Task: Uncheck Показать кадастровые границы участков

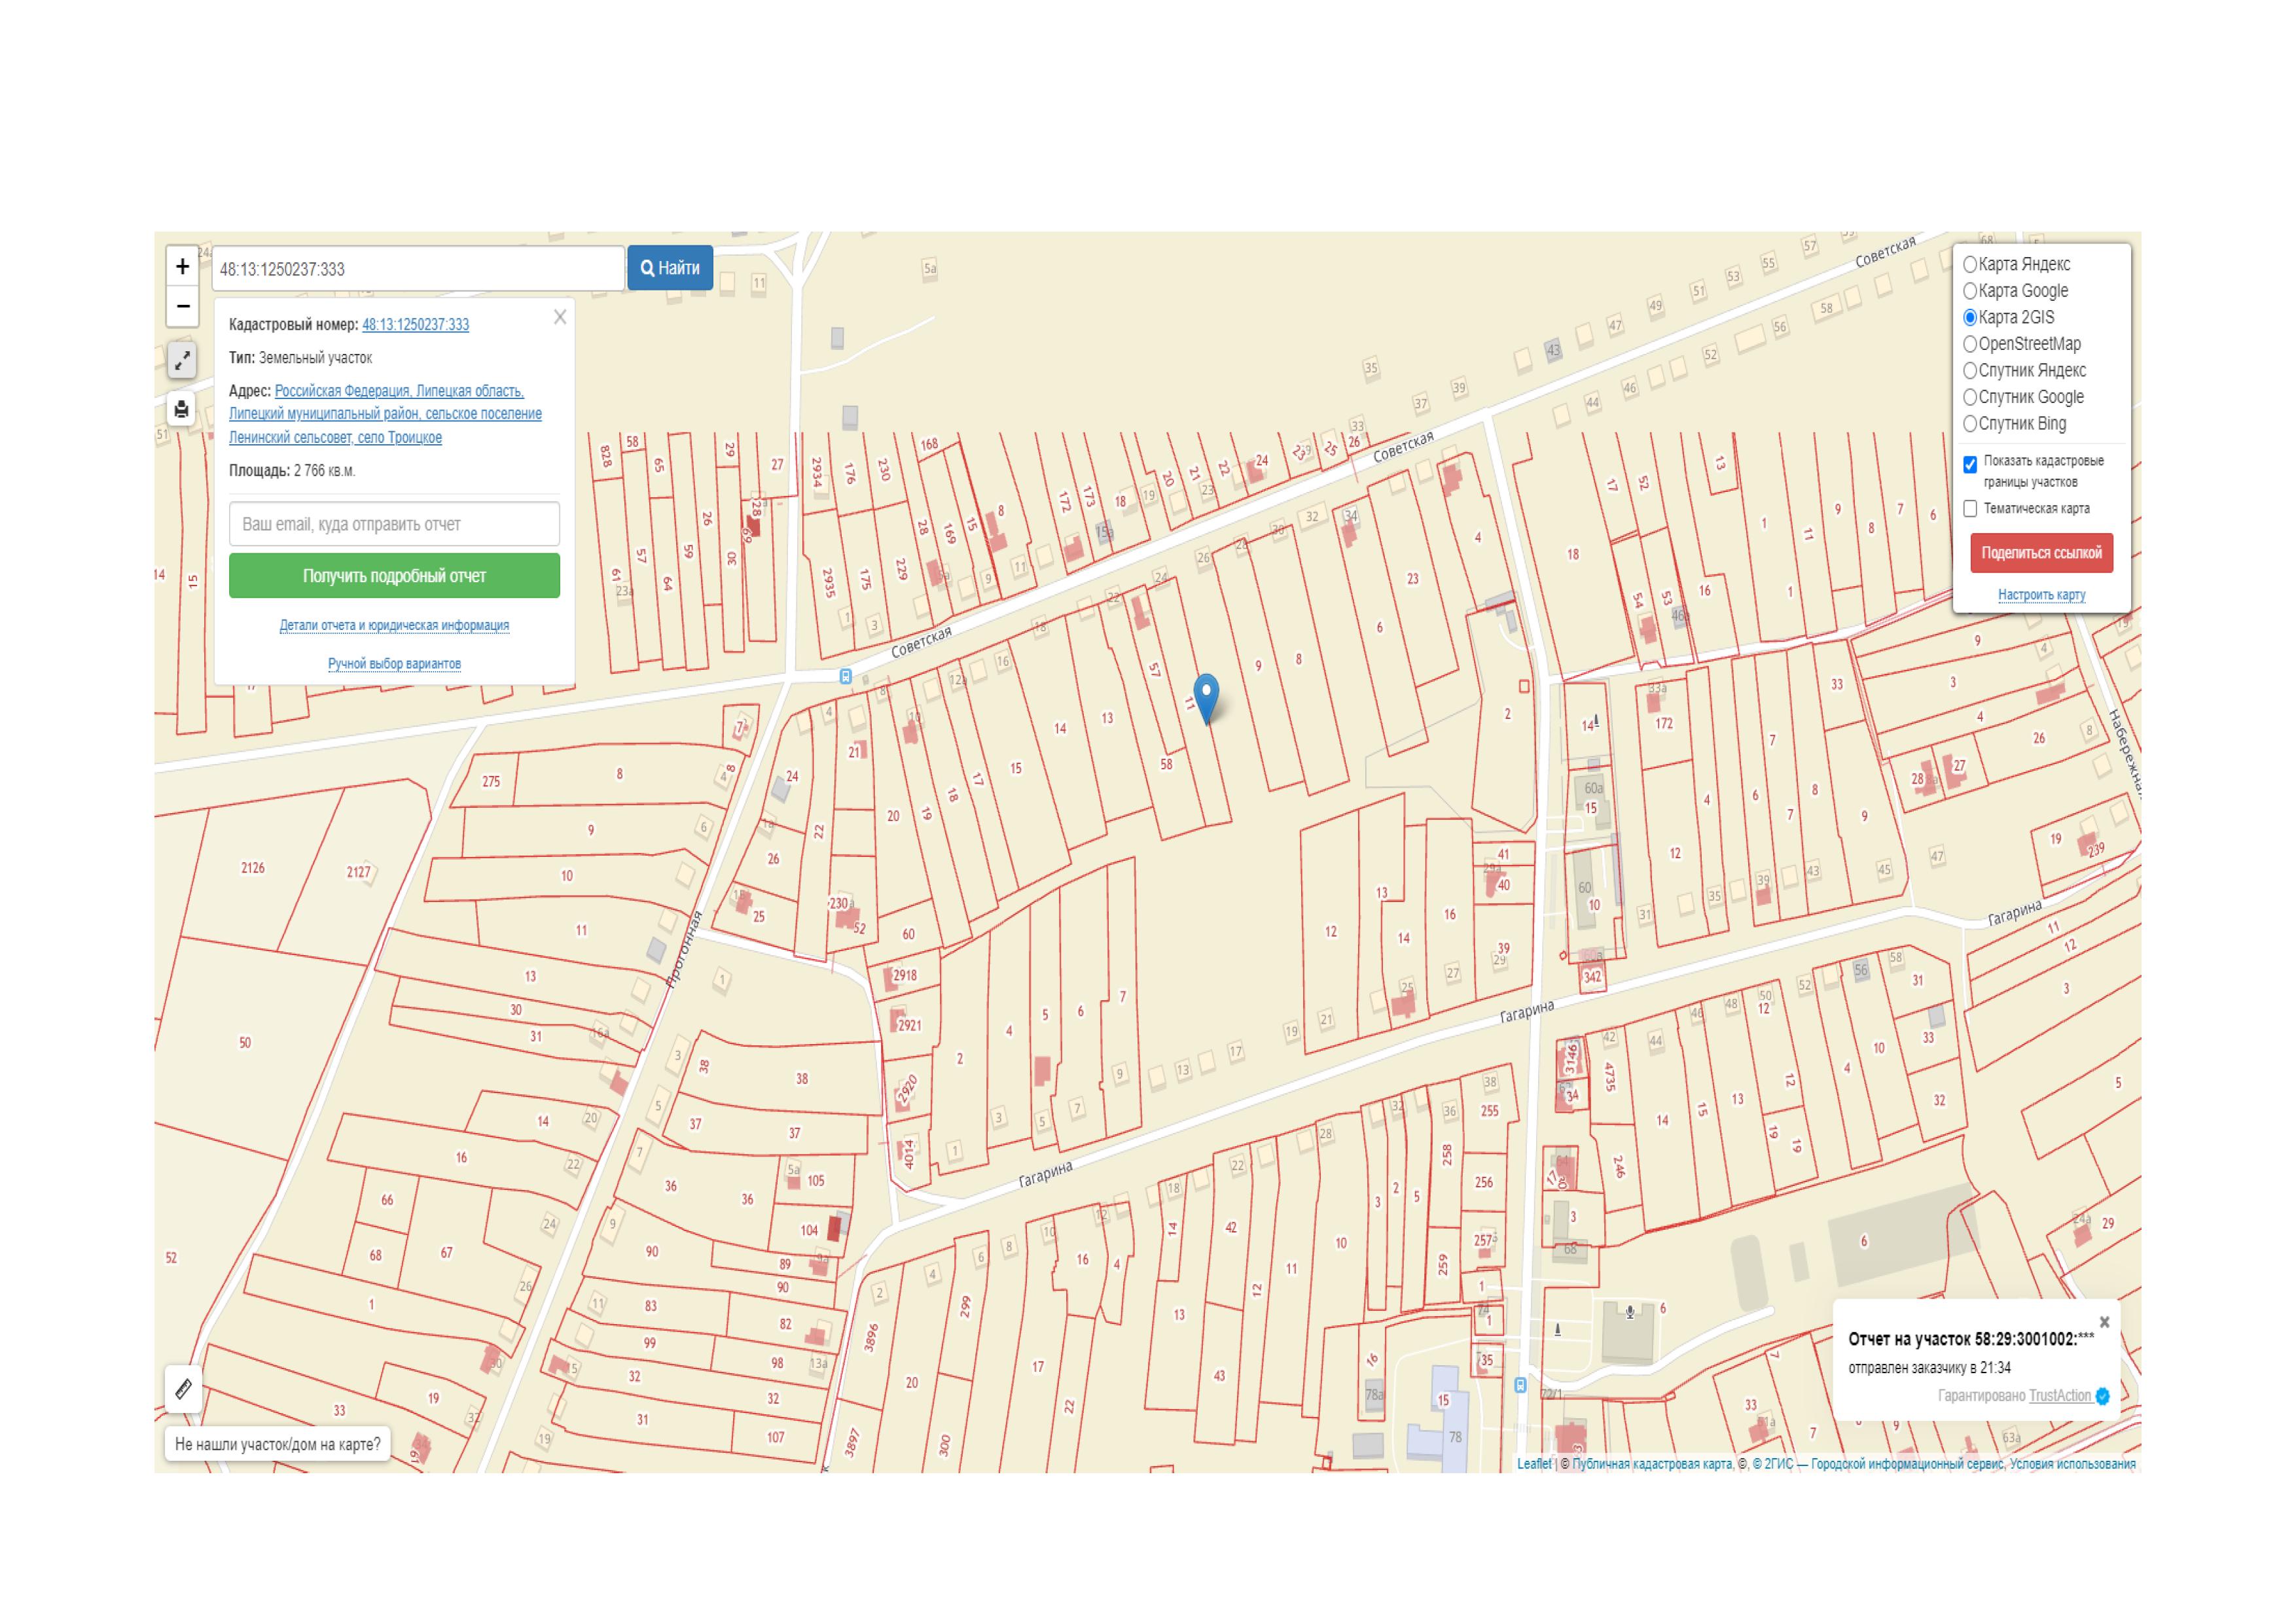Action: click(1970, 464)
